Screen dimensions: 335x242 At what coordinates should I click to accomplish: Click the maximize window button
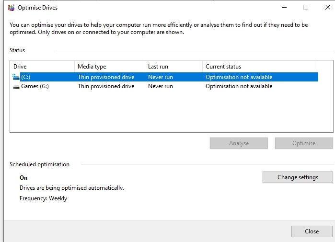(x=306, y=8)
